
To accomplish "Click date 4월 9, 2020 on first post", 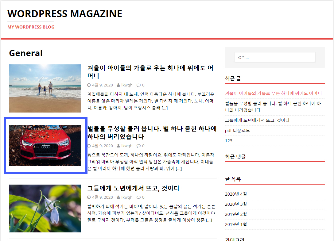I will tap(103, 85).
